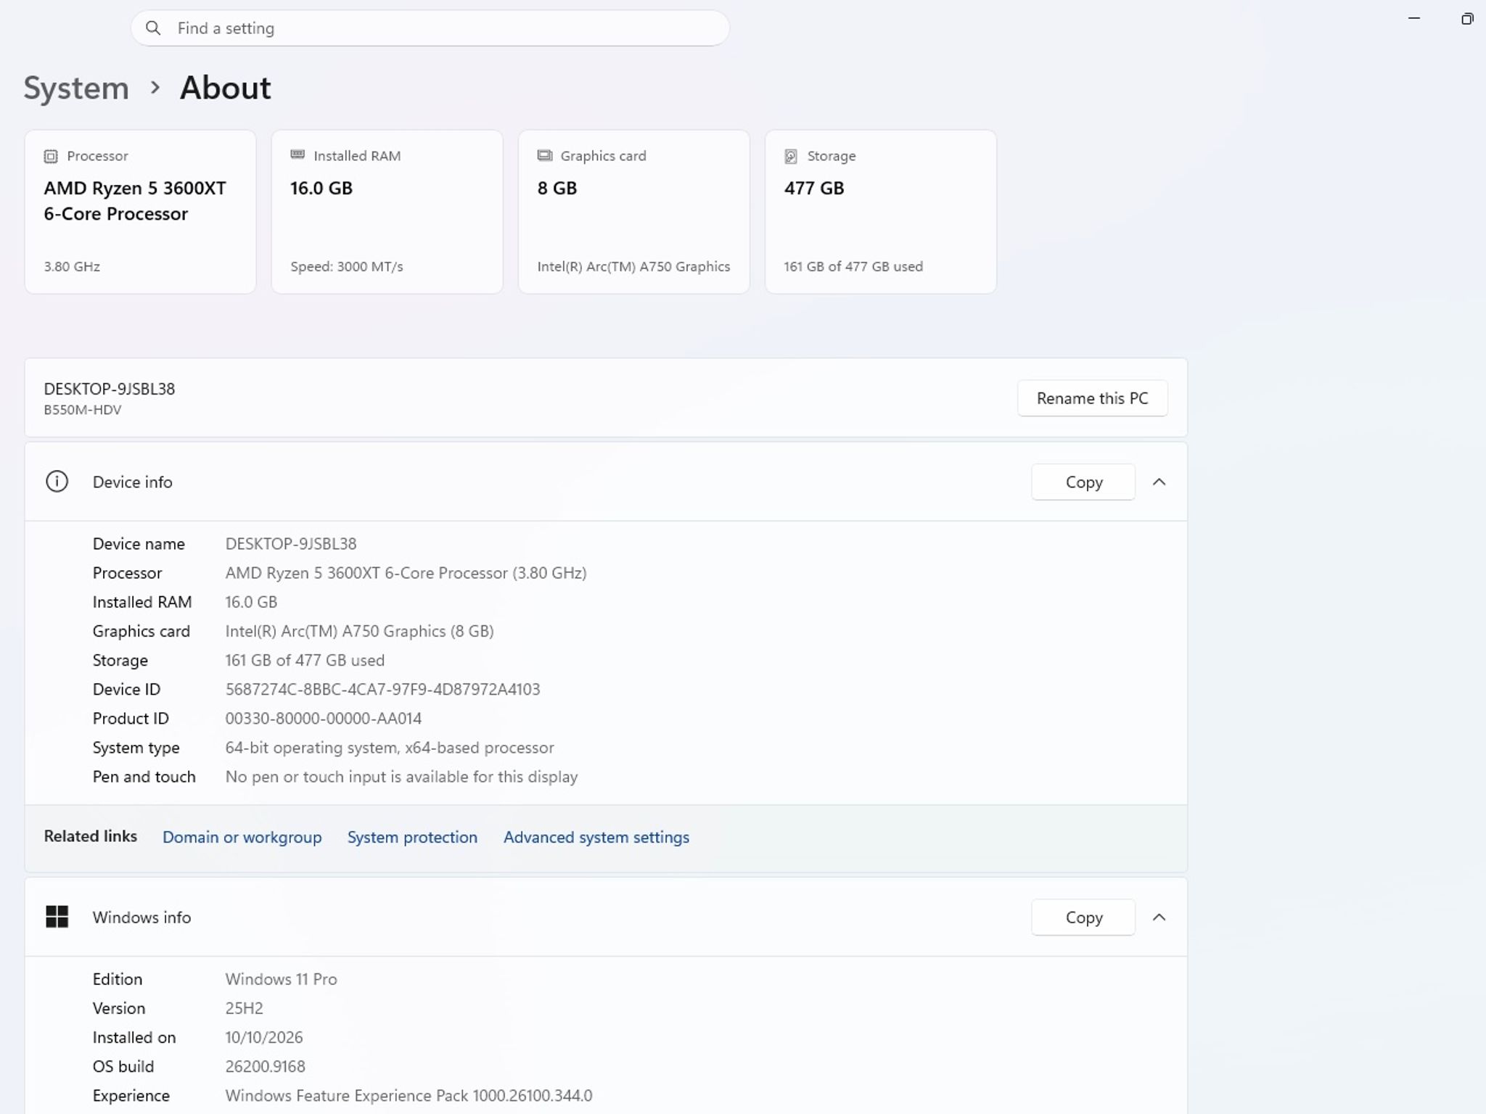The height and width of the screenshot is (1114, 1486).
Task: Click the Installed RAM card icon
Action: pos(297,154)
